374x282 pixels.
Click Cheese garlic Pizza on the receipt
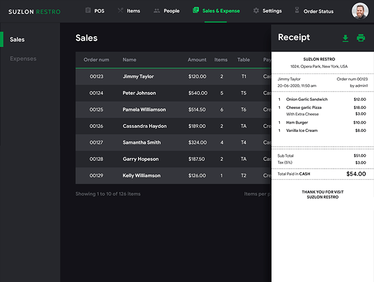point(304,108)
